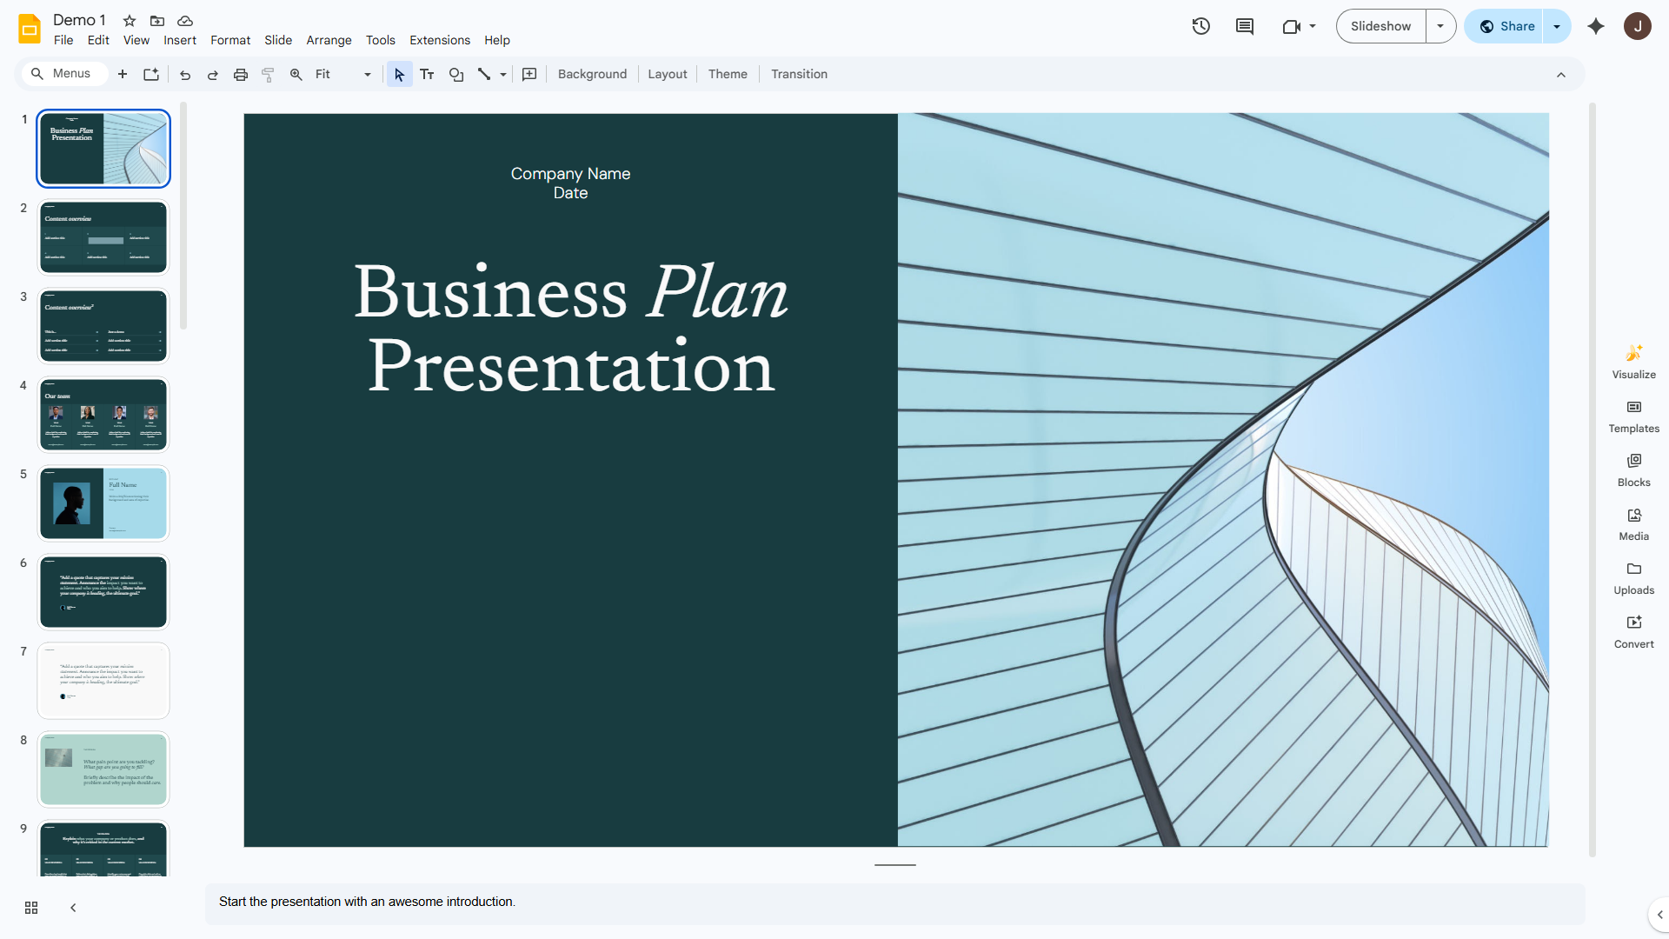This screenshot has width=1669, height=939.
Task: Open Visualize sidebar panel
Action: (1634, 362)
